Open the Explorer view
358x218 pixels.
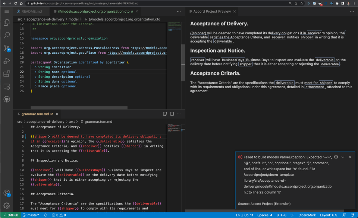coord(7,22)
